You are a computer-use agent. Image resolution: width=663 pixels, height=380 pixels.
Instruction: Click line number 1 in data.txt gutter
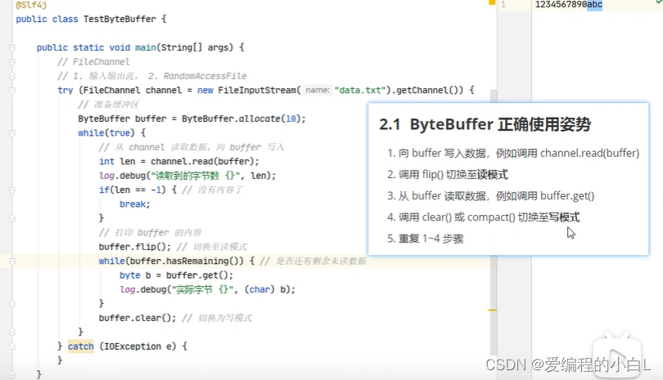(x=503, y=5)
